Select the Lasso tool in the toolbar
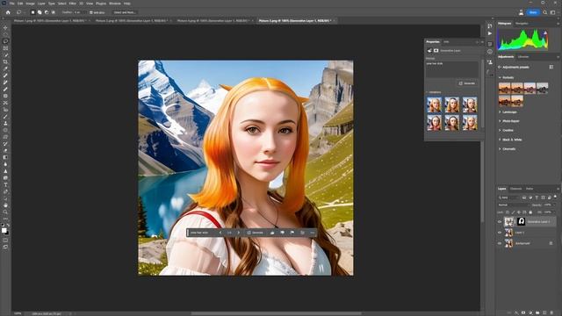Image resolution: width=562 pixels, height=316 pixels. click(5, 41)
